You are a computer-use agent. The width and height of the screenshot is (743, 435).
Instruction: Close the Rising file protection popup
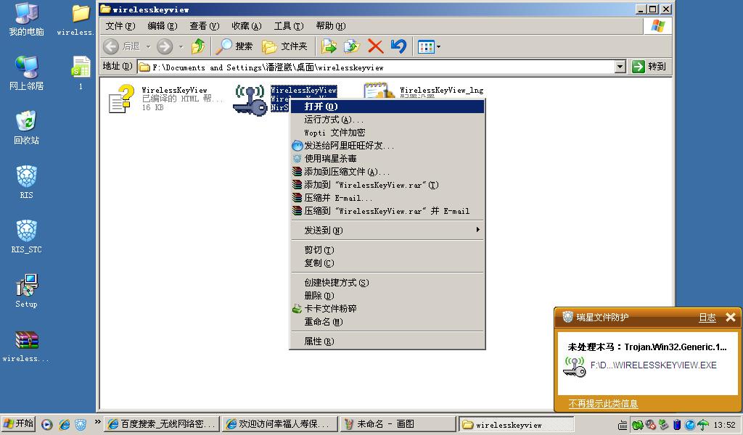tap(731, 317)
